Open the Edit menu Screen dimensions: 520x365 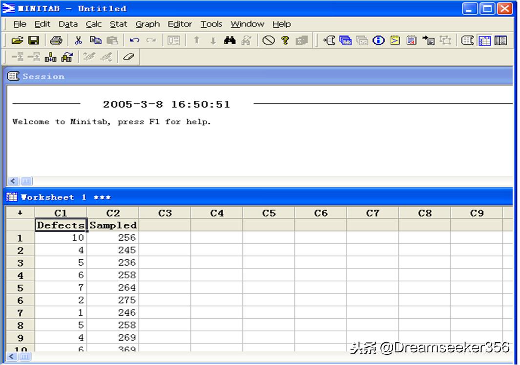coord(42,24)
